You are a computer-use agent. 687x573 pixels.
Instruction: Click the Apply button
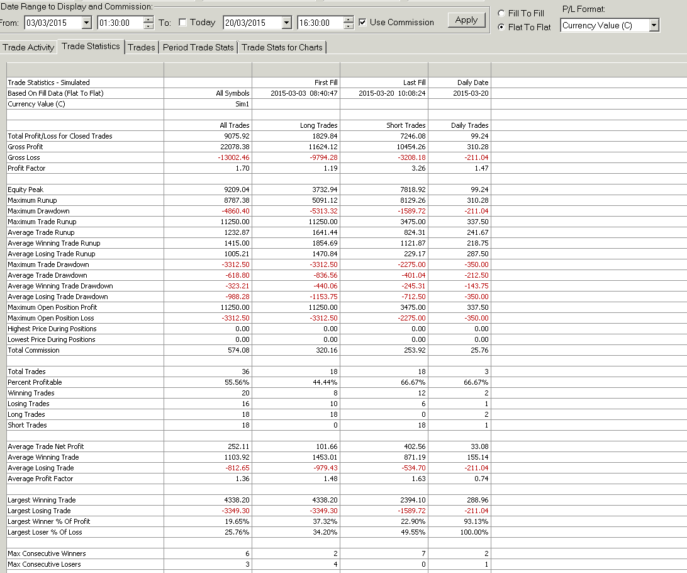click(466, 20)
